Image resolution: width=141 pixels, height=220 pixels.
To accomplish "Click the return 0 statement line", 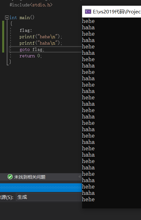I will (30, 56).
